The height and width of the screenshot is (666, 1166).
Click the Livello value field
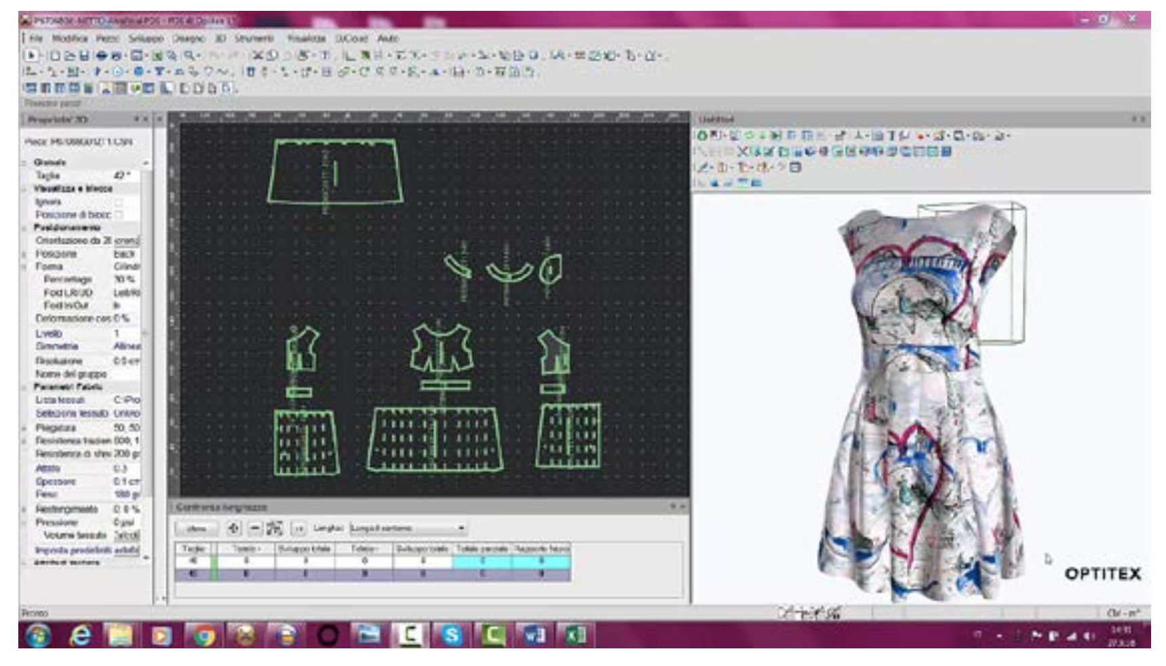pyautogui.click(x=126, y=334)
